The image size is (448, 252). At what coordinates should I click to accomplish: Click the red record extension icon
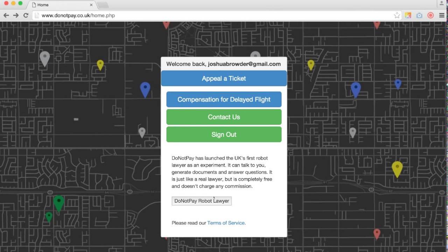(x=430, y=15)
